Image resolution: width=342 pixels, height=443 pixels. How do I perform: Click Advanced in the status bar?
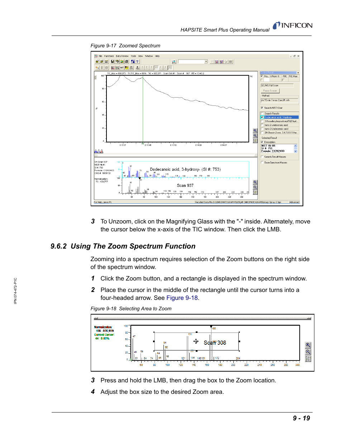tap(294, 202)
